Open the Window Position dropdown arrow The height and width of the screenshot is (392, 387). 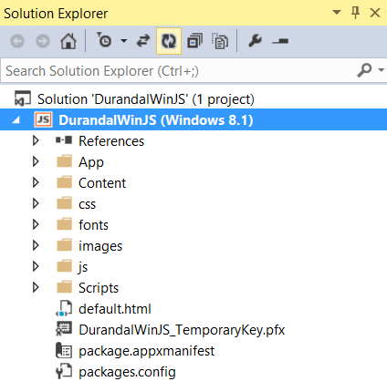337,13
